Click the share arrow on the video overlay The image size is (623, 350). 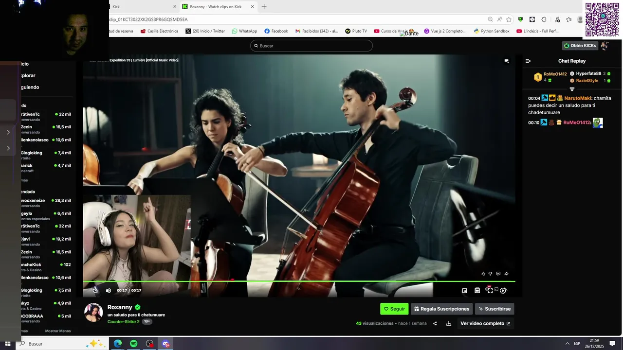pyautogui.click(x=506, y=274)
